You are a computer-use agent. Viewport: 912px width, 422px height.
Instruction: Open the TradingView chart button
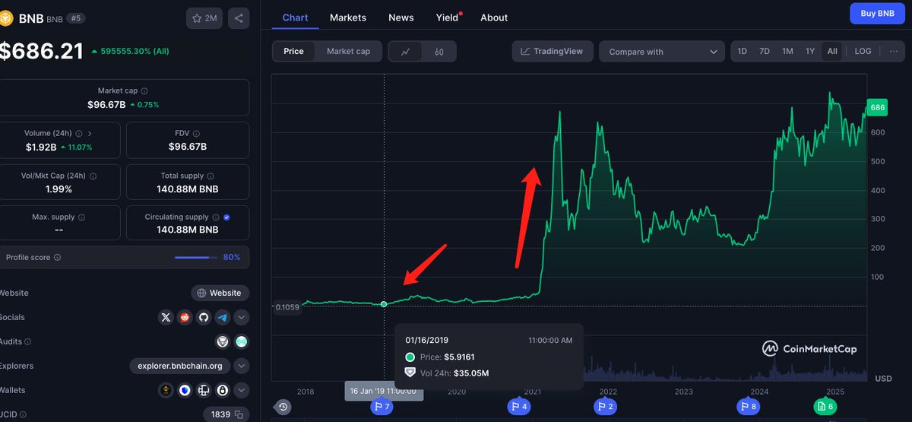551,52
